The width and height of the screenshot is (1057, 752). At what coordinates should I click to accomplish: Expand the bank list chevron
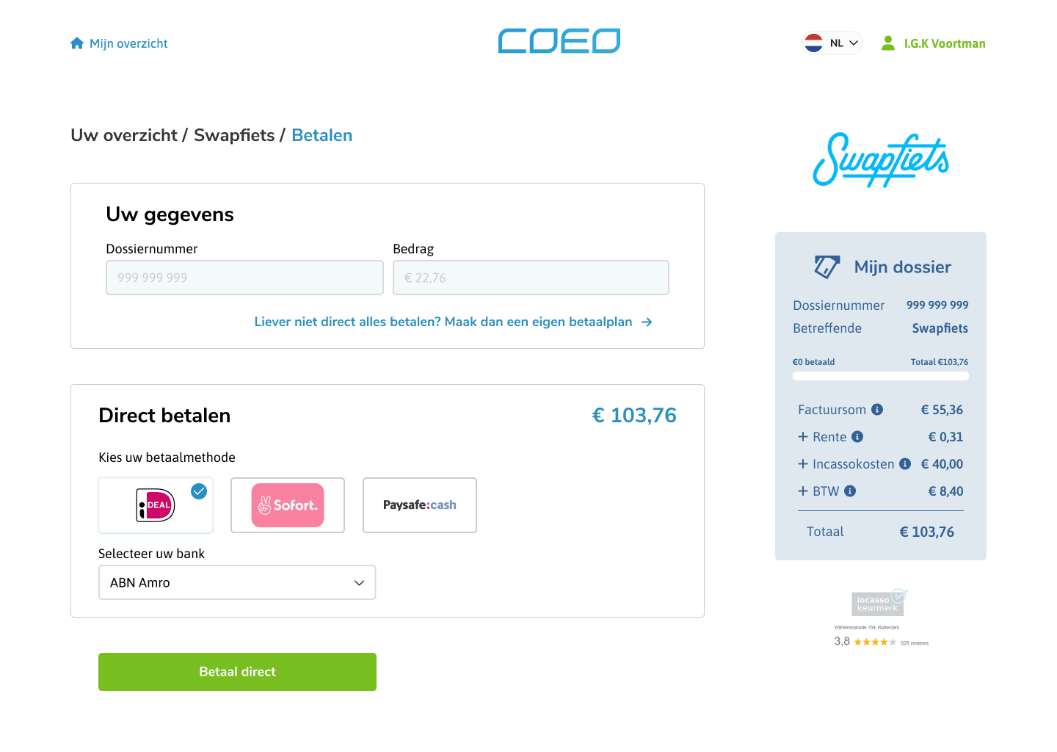click(x=359, y=582)
